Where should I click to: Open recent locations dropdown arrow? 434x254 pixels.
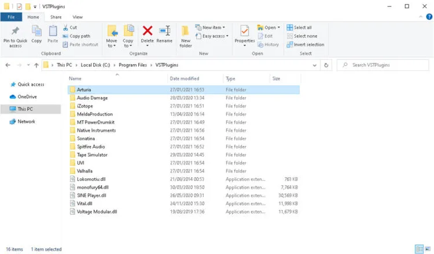point(28,65)
